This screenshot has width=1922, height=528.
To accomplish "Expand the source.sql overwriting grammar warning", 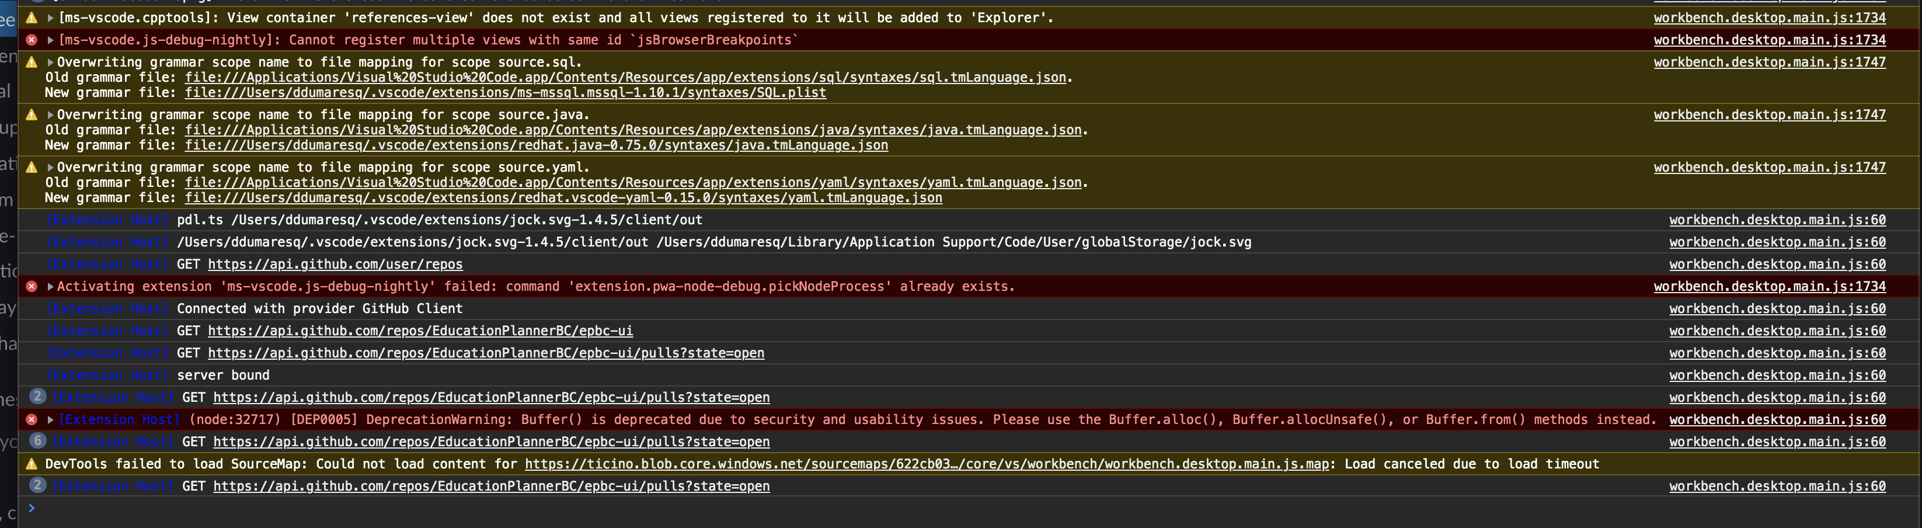I will click(x=49, y=62).
